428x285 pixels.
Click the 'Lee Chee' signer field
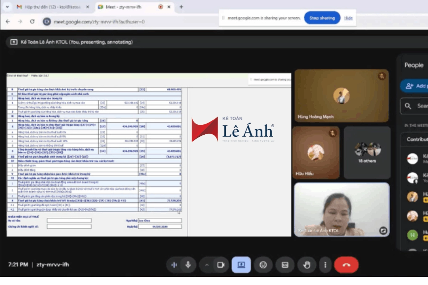pyautogui.click(x=160, y=221)
